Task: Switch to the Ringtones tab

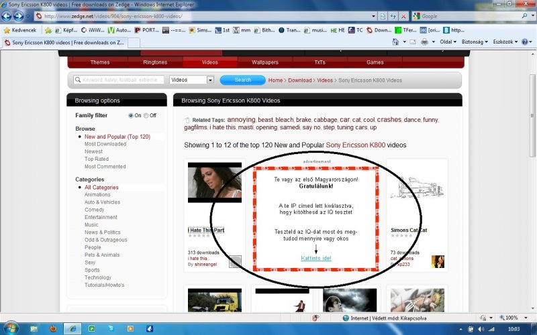Action: (x=155, y=62)
